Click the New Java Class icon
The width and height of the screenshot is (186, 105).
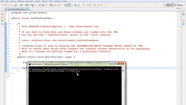tap(43, 5)
